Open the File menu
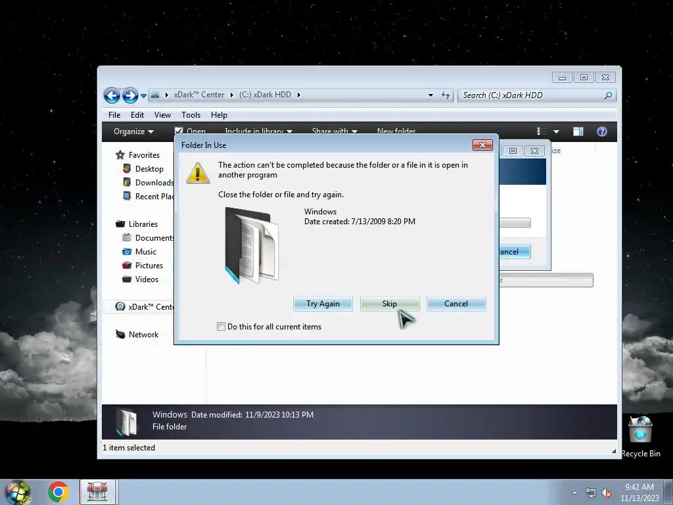This screenshot has height=505, width=673. tap(114, 115)
